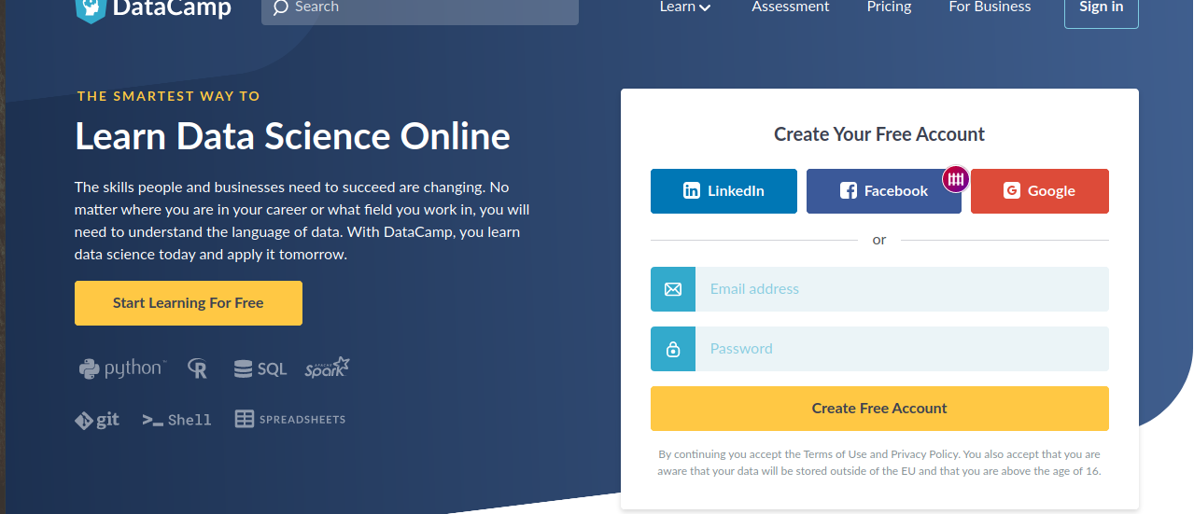Viewport: 1194px width, 514px height.
Task: Expand the Learn dropdown menu
Action: (685, 7)
